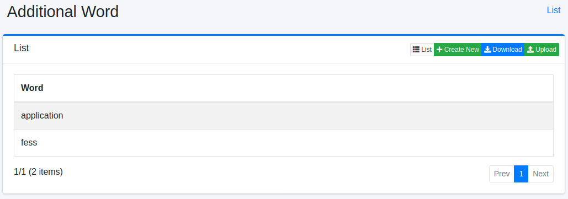Click the list grid icon in toolbar
The image size is (568, 199).
pyautogui.click(x=416, y=50)
